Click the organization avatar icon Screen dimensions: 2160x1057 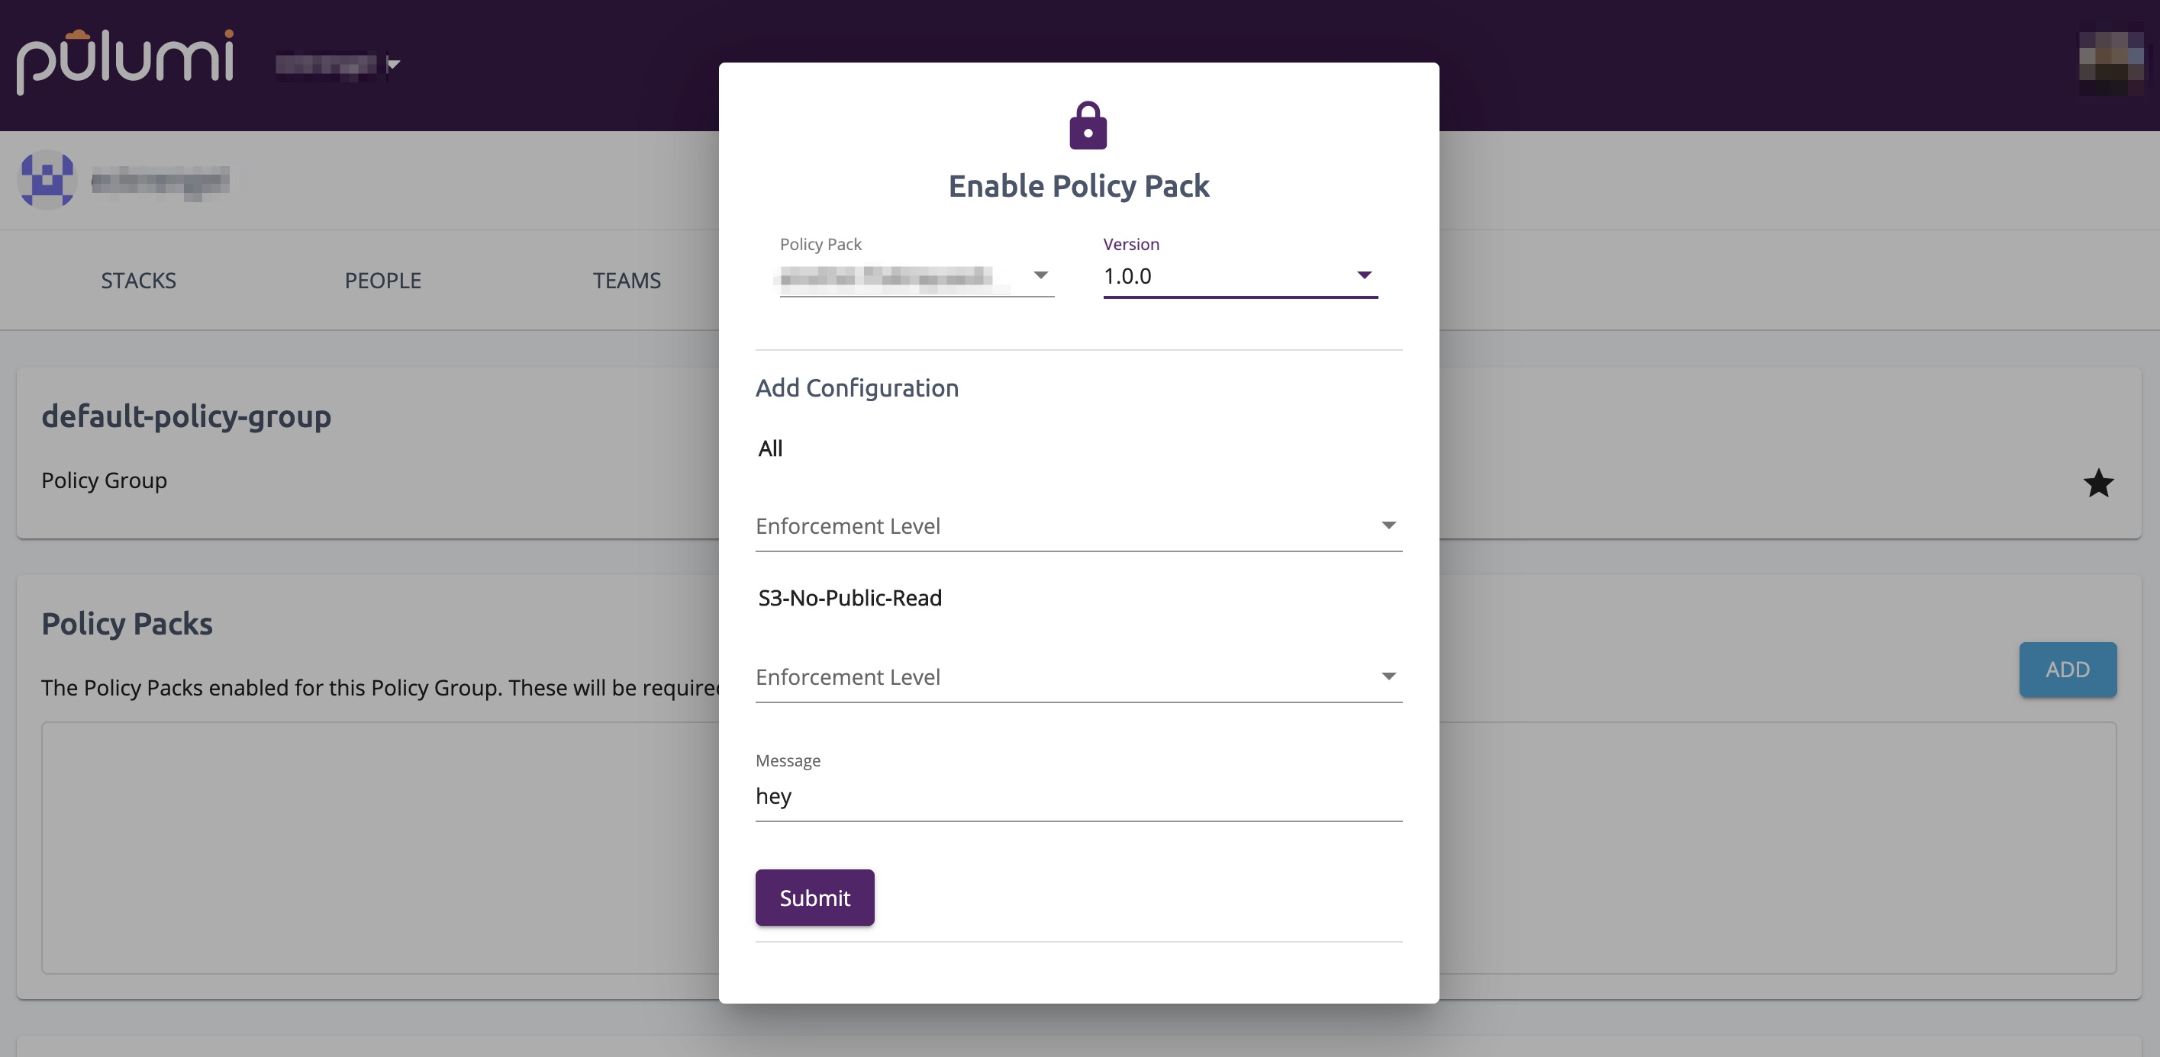46,179
